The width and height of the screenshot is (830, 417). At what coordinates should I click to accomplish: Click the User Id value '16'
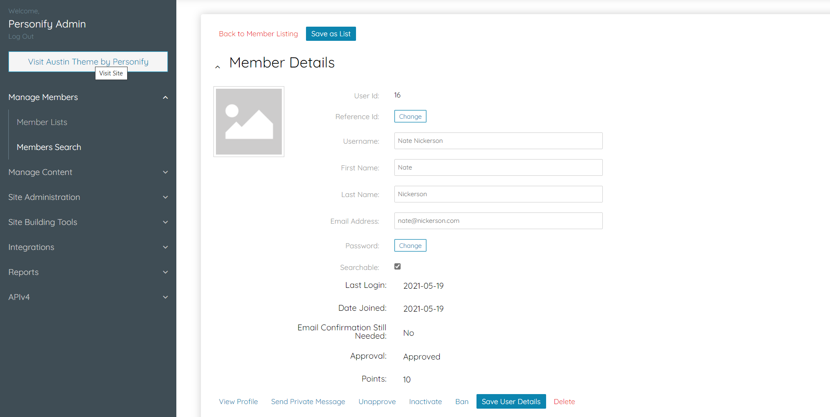click(397, 95)
